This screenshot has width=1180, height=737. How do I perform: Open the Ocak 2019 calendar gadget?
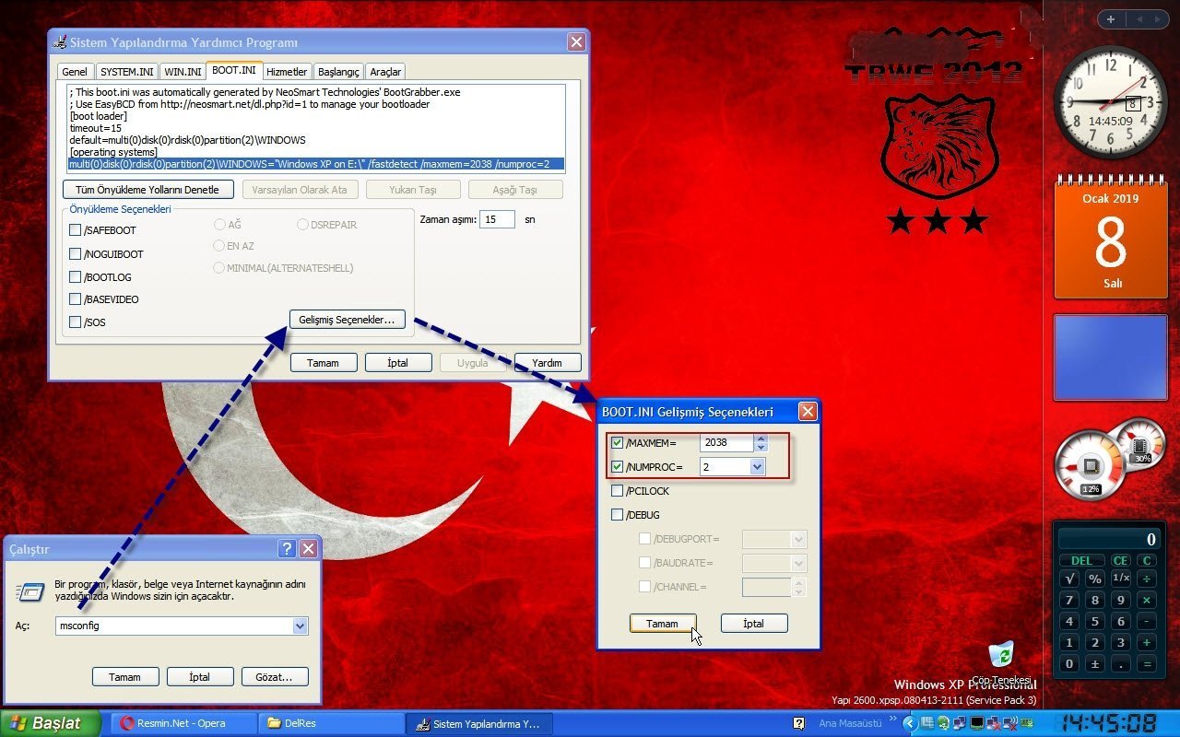click(x=1111, y=236)
